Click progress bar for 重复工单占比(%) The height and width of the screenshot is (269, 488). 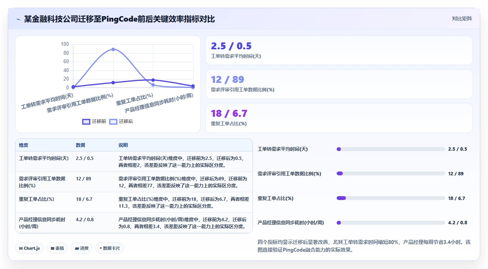pos(391,198)
